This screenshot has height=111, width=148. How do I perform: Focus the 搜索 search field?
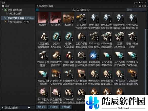click(x=136, y=10)
